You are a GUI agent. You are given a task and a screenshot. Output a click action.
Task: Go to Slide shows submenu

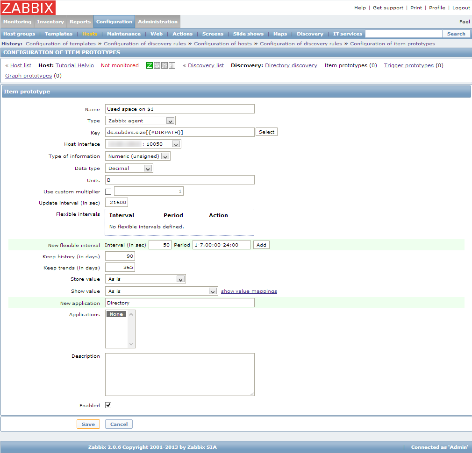tap(248, 34)
